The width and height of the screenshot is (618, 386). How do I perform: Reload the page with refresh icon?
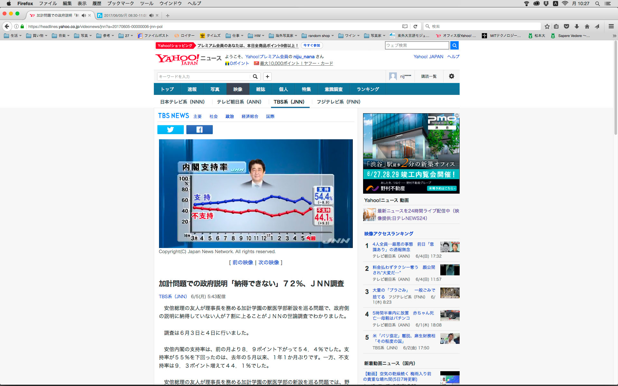[415, 26]
